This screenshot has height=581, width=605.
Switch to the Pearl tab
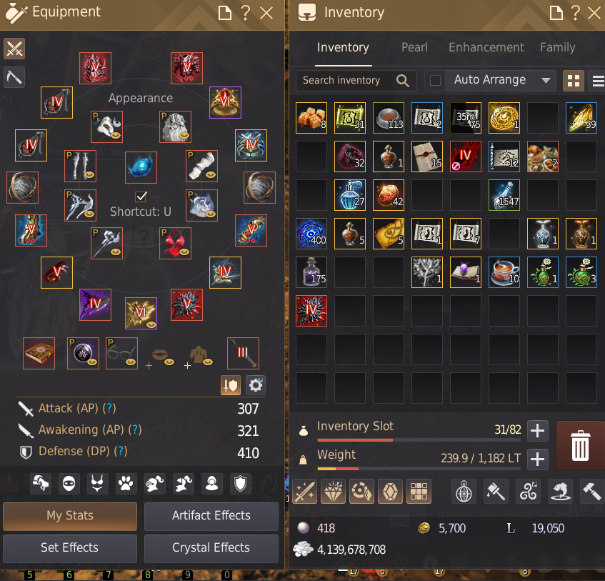[x=414, y=47]
